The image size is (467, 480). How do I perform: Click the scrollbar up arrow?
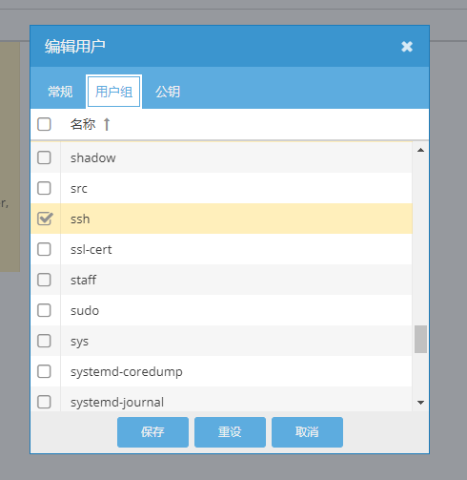tap(420, 150)
